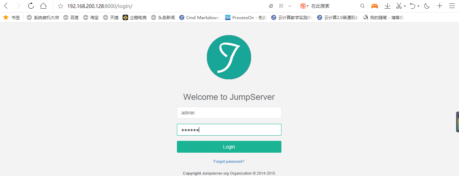The height and width of the screenshot is (176, 459).
Task: Expand the scissors screenshot options arrow
Action: (x=405, y=6)
